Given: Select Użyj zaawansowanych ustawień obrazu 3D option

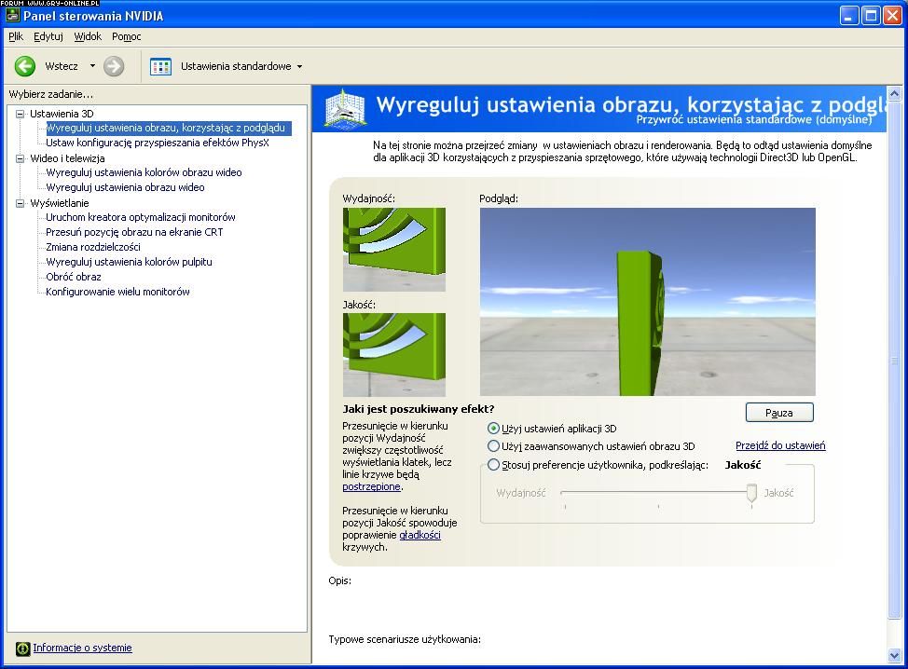Looking at the screenshot, I should [x=493, y=446].
